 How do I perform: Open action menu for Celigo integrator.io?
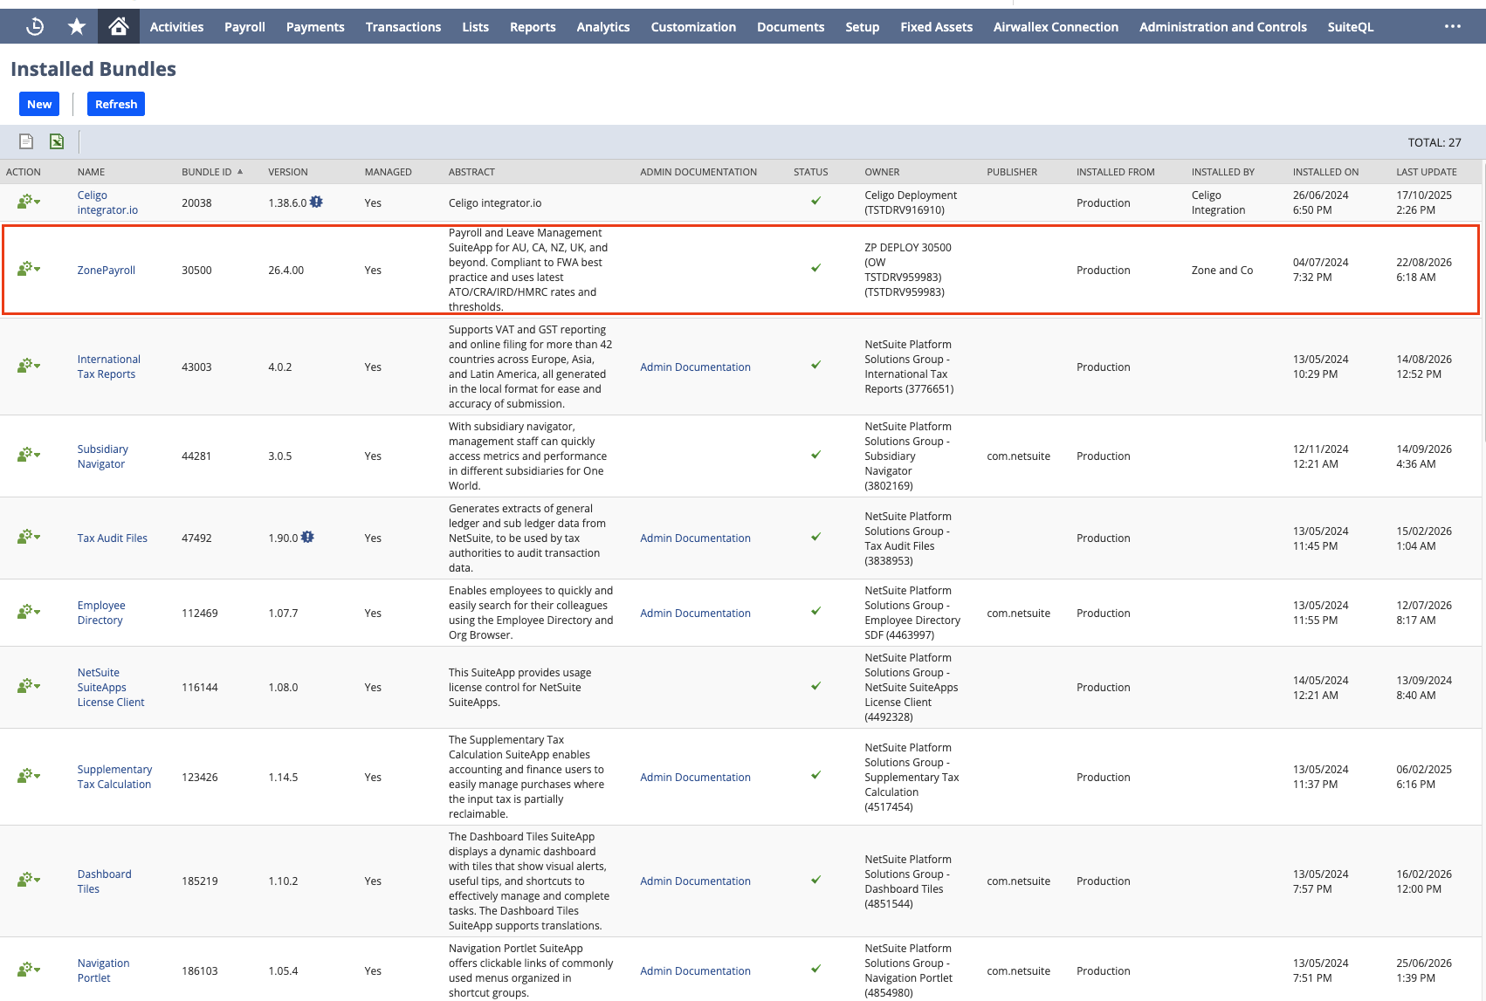pyautogui.click(x=29, y=202)
